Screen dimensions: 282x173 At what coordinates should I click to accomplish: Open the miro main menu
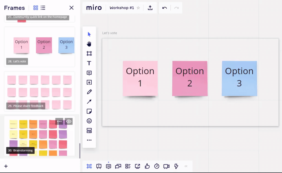coord(94,8)
